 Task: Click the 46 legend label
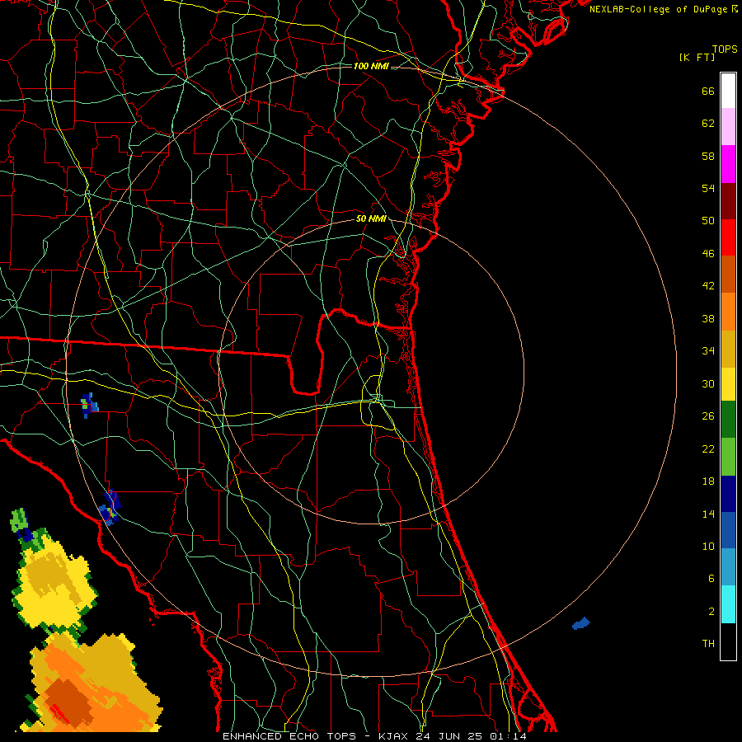[x=708, y=254]
